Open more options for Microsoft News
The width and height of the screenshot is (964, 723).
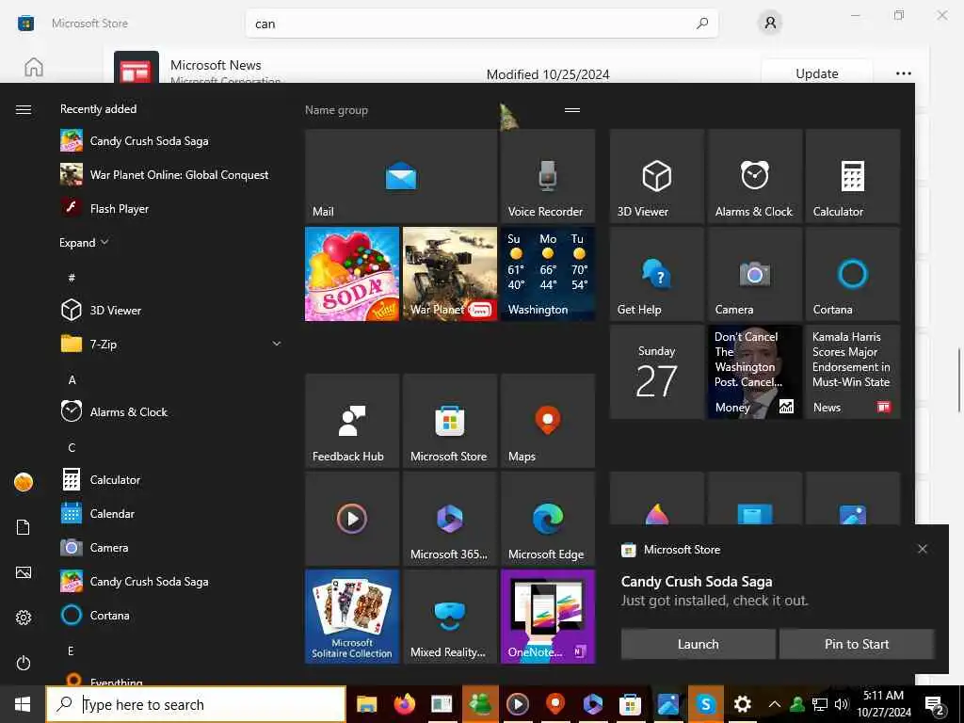click(x=903, y=73)
